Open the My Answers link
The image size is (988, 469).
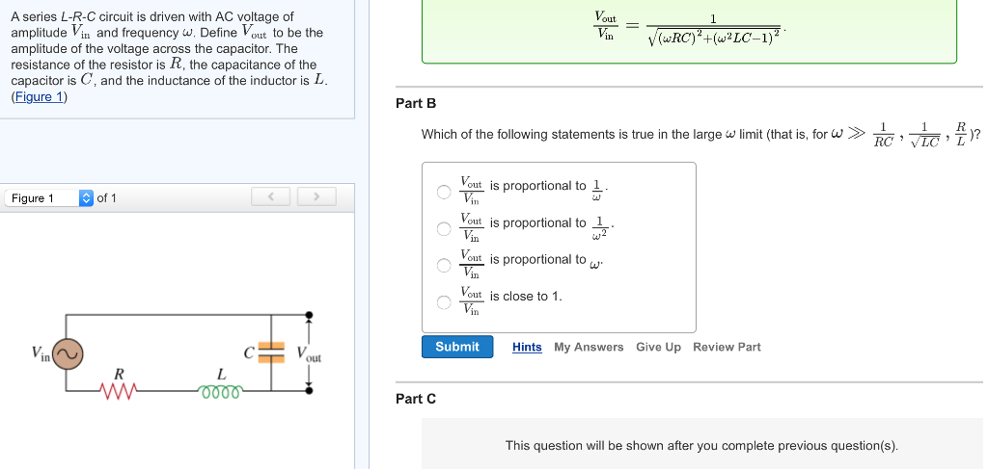click(x=589, y=347)
